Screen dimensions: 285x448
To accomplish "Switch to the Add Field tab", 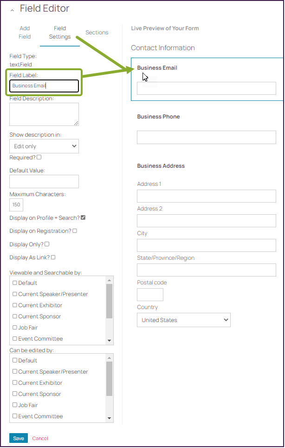I will point(25,33).
